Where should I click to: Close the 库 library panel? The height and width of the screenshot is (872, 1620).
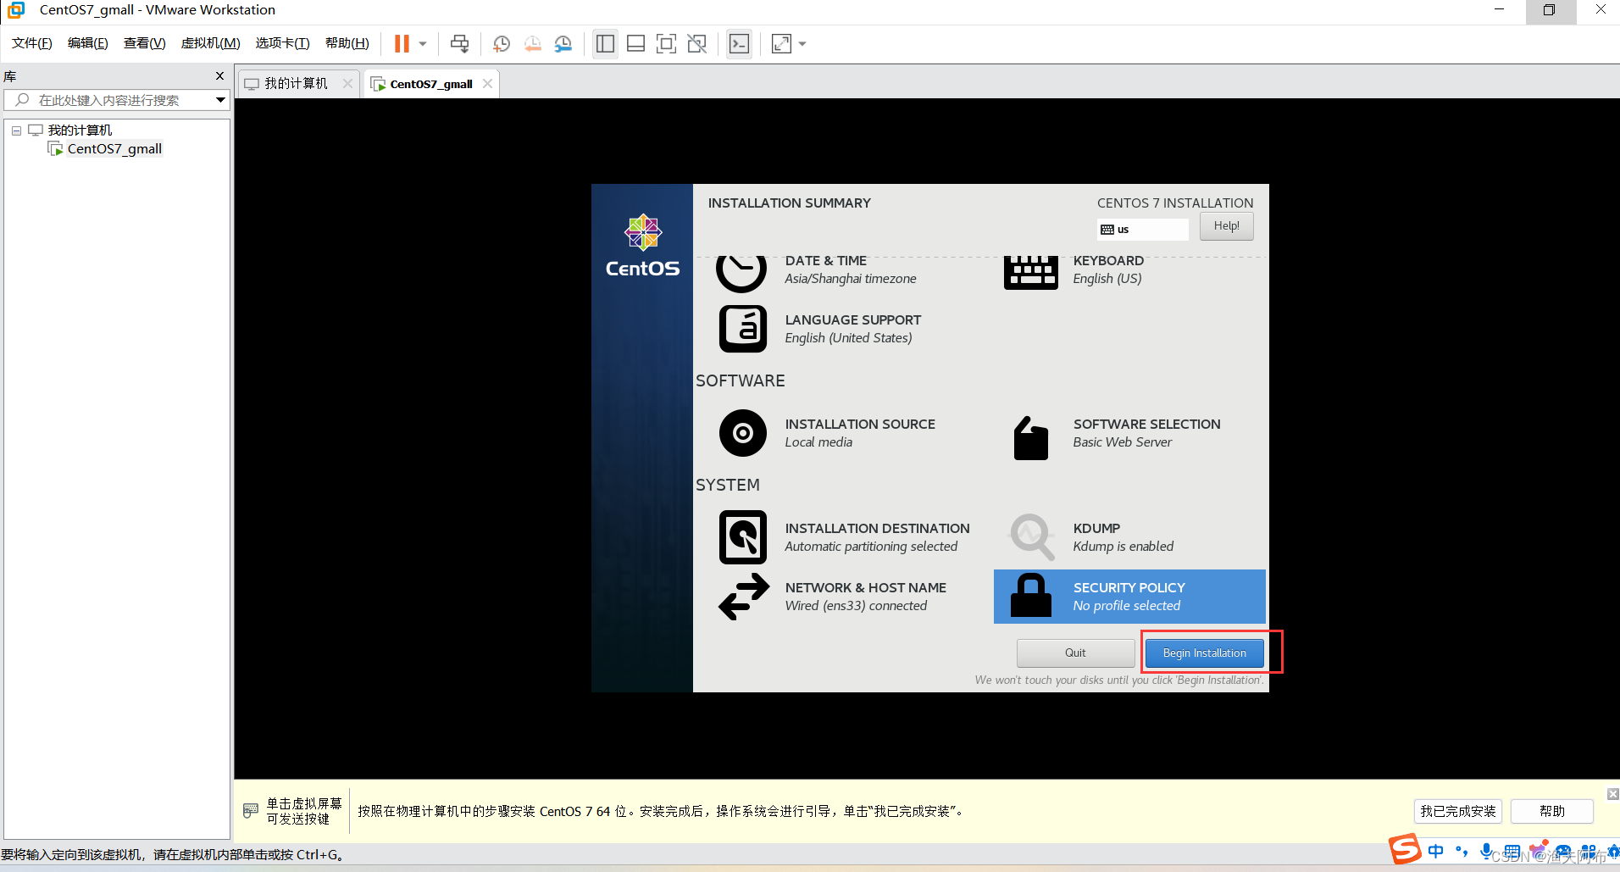[220, 76]
